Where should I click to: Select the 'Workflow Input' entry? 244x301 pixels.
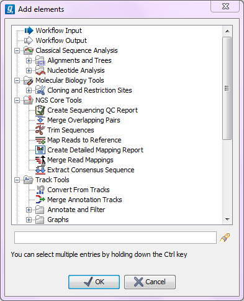pyautogui.click(x=58, y=30)
